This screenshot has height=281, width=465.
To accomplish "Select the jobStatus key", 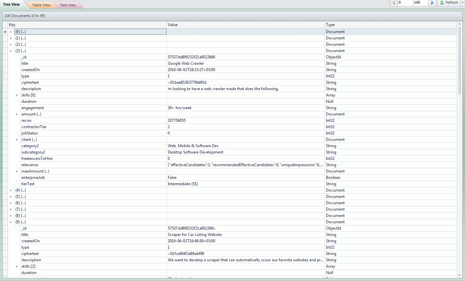I will pyautogui.click(x=30, y=133).
